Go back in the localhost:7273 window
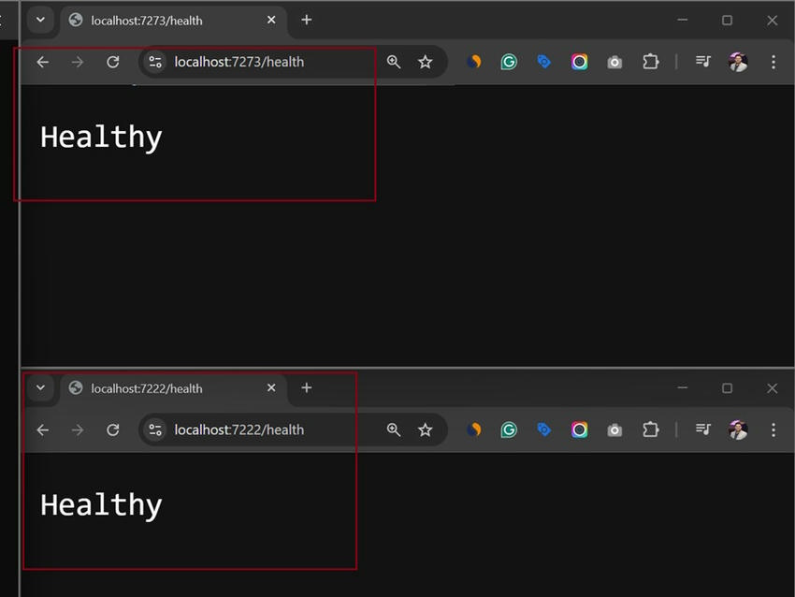Viewport: 795px width, 597px height. (43, 62)
